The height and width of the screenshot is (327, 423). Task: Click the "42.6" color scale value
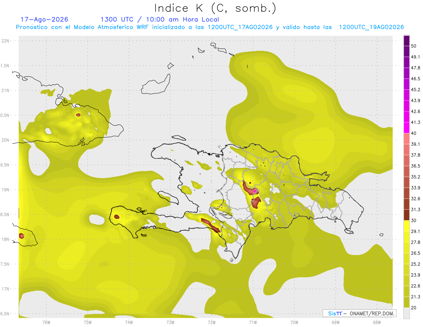coord(416,111)
